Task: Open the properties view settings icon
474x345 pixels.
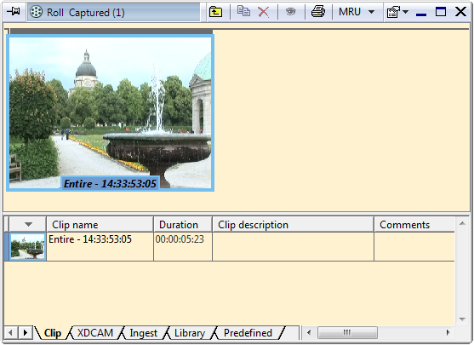Action: 394,12
